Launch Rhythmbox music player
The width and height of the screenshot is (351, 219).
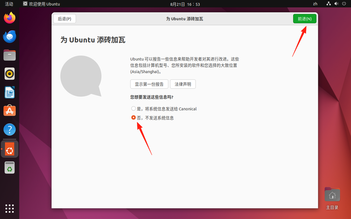(x=10, y=74)
